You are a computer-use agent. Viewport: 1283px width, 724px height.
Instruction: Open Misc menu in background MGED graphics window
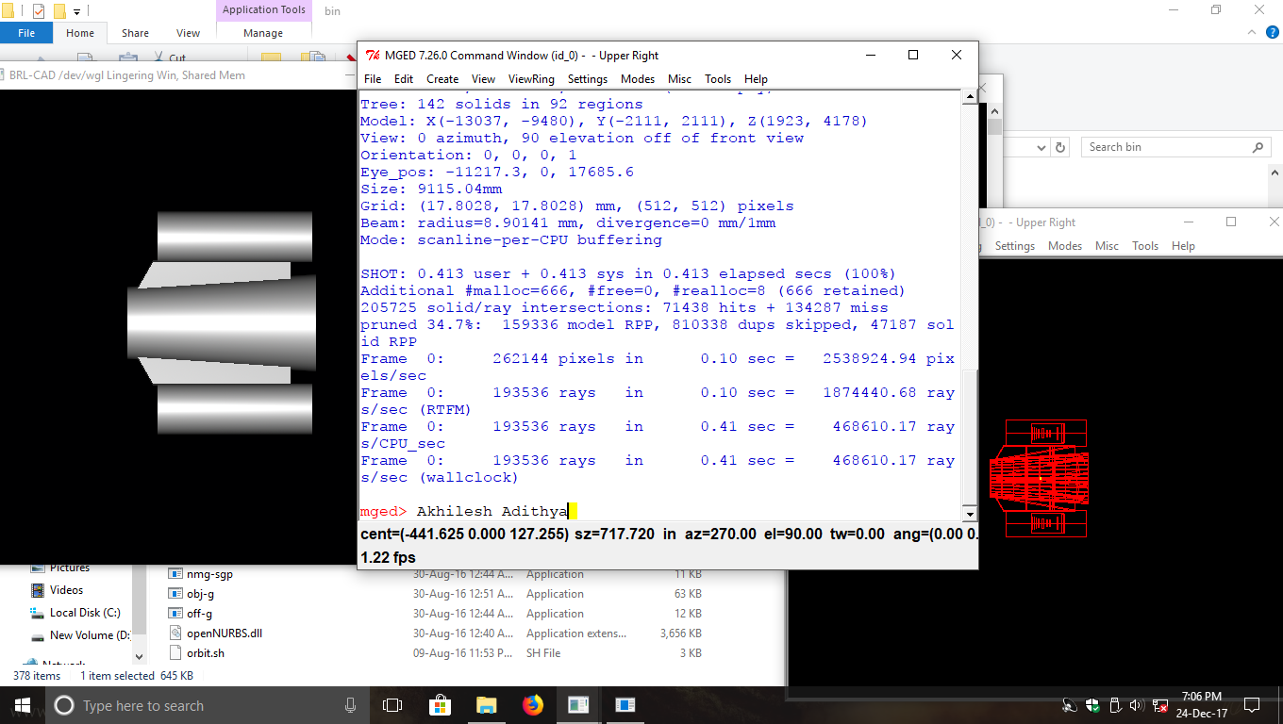pyautogui.click(x=1107, y=246)
